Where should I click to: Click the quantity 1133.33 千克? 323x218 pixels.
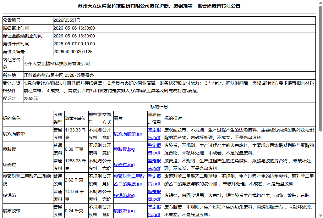[76, 134]
